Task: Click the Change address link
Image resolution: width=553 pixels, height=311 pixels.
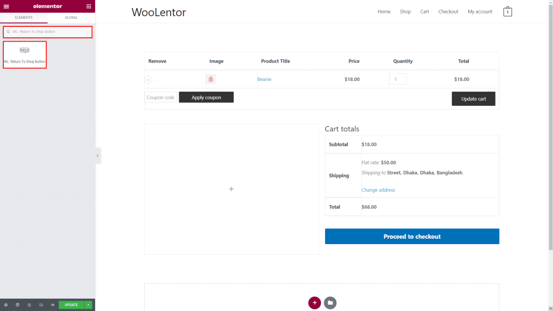Action: (x=378, y=190)
